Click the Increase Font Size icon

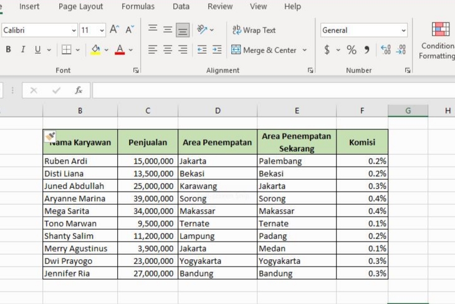115,29
